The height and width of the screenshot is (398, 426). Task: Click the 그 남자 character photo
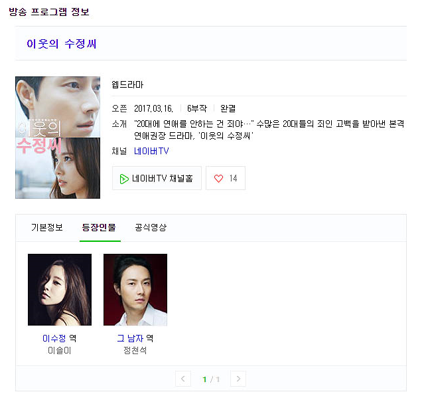(135, 290)
